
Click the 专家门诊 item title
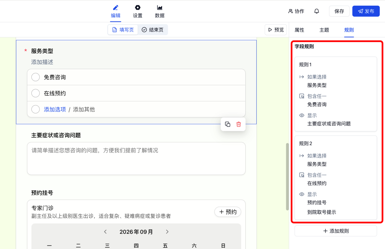42,208
